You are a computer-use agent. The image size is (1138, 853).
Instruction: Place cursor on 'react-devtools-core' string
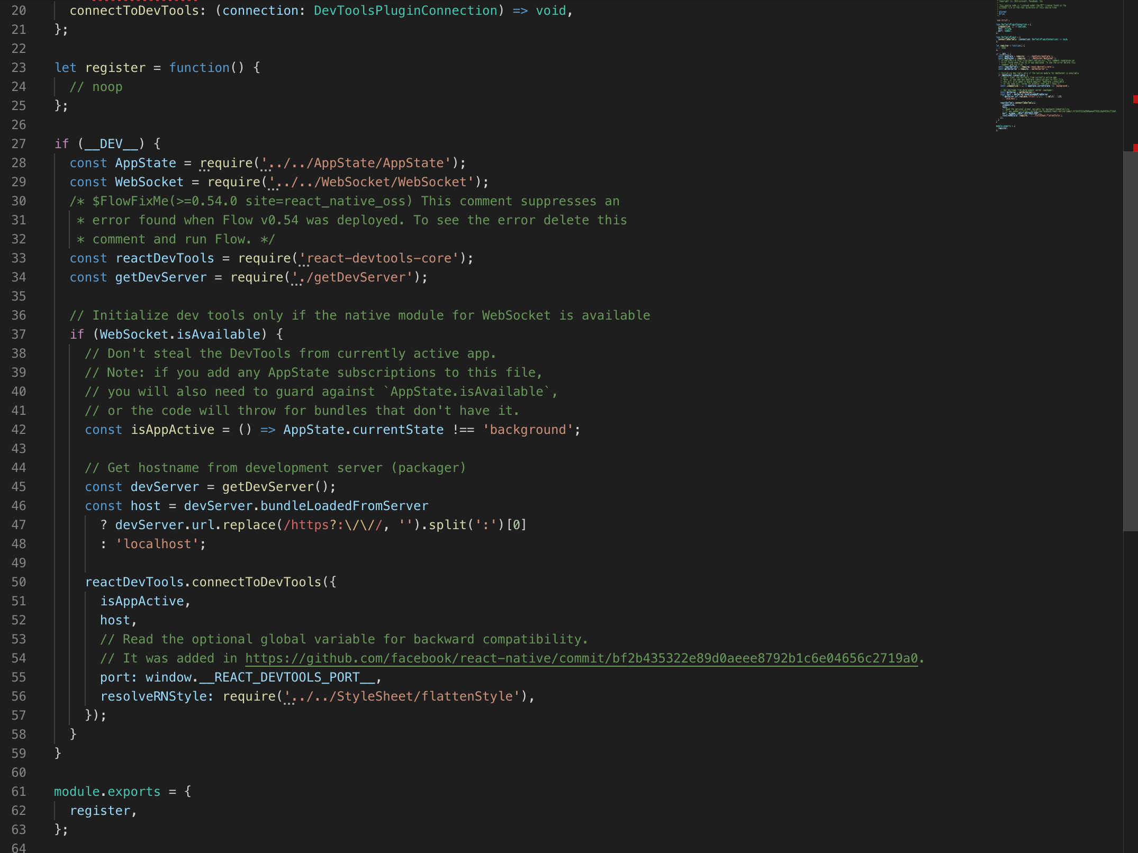point(378,258)
